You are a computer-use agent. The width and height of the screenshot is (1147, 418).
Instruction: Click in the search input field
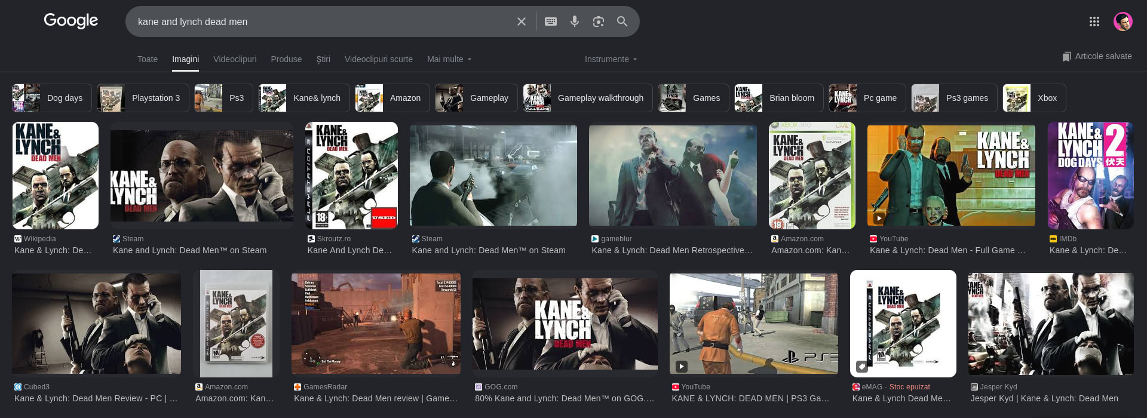click(323, 21)
